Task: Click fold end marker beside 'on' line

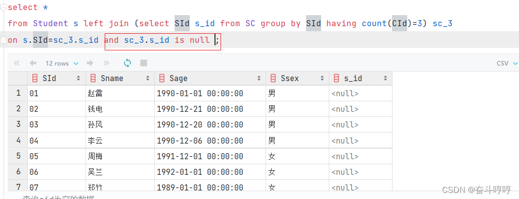Action: point(3,40)
